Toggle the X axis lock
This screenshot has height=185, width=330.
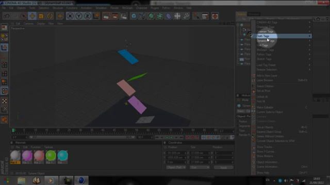[70, 16]
